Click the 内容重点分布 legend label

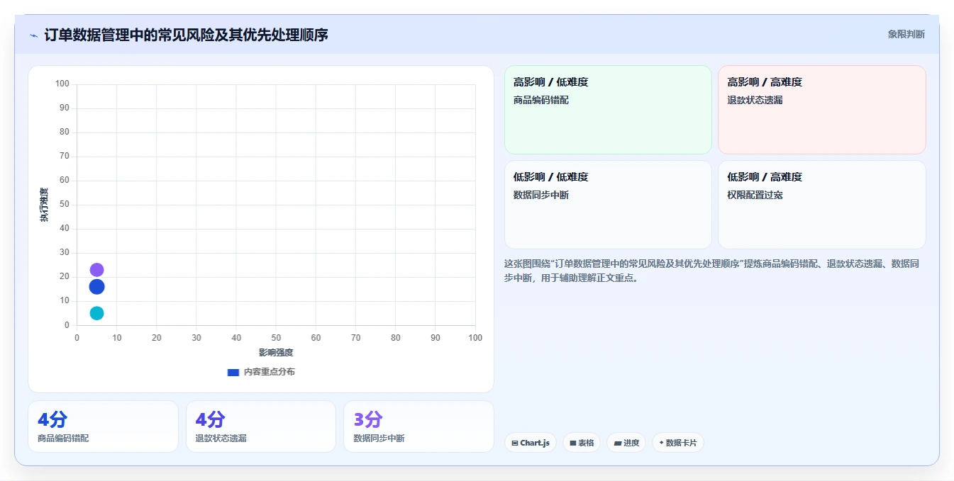click(270, 372)
